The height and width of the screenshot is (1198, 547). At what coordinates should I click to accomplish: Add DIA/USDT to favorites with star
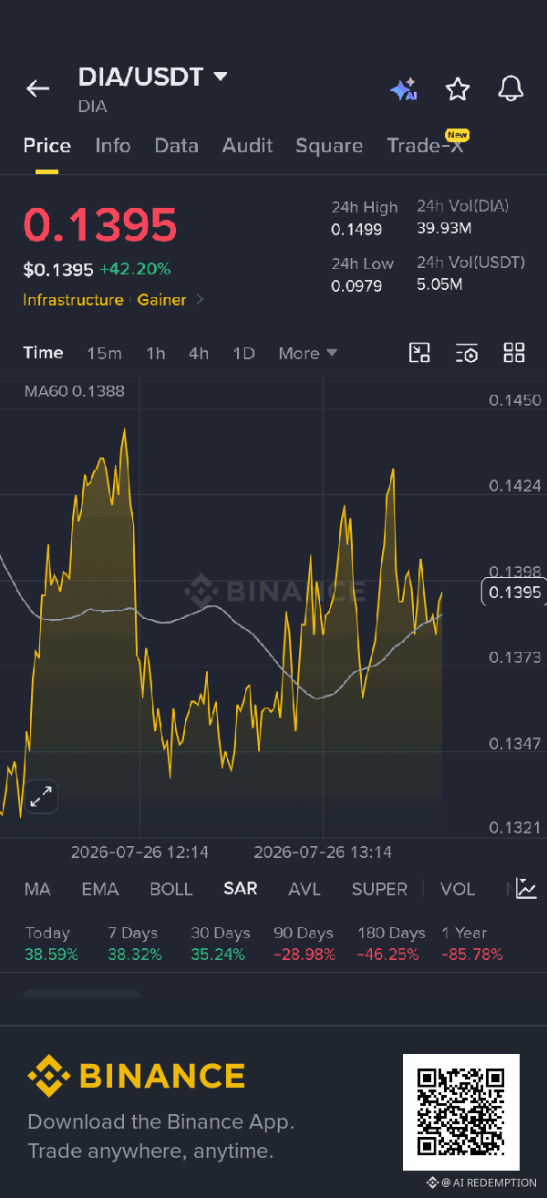point(457,88)
